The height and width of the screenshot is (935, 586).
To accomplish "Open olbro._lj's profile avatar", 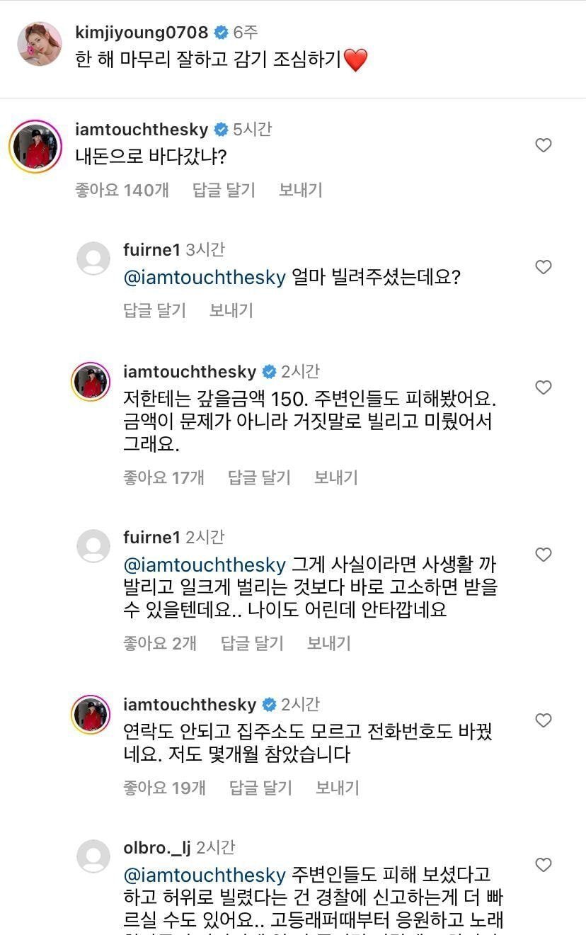I will click(93, 856).
